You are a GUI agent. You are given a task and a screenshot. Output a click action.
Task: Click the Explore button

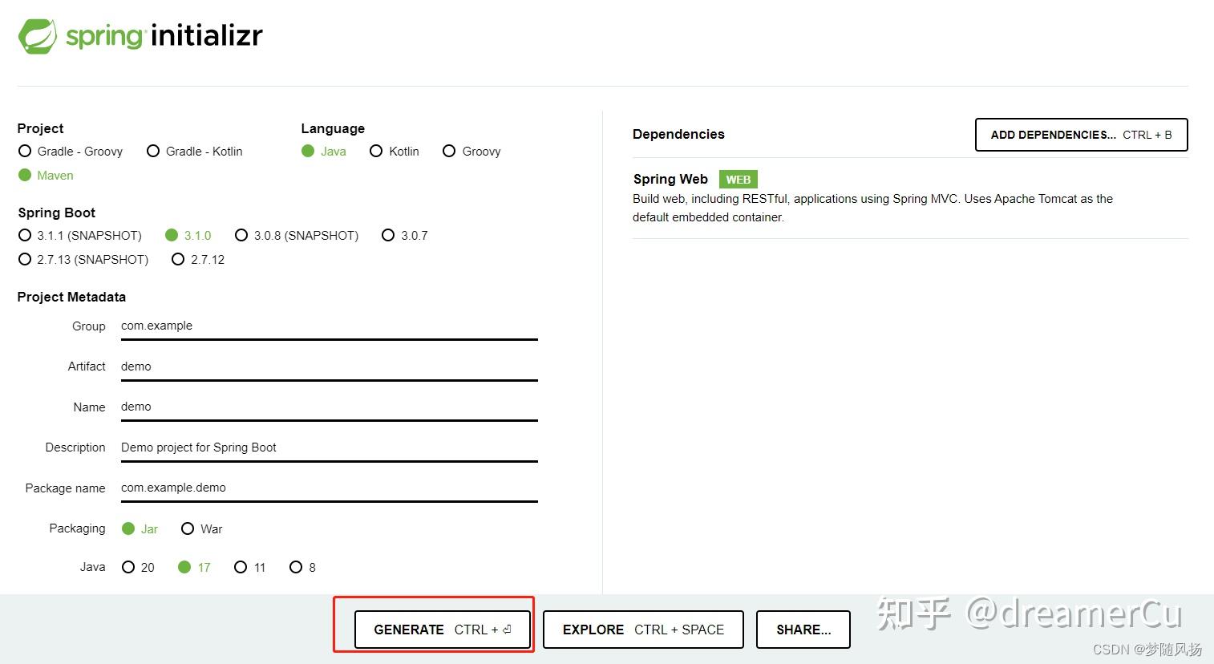coord(642,630)
